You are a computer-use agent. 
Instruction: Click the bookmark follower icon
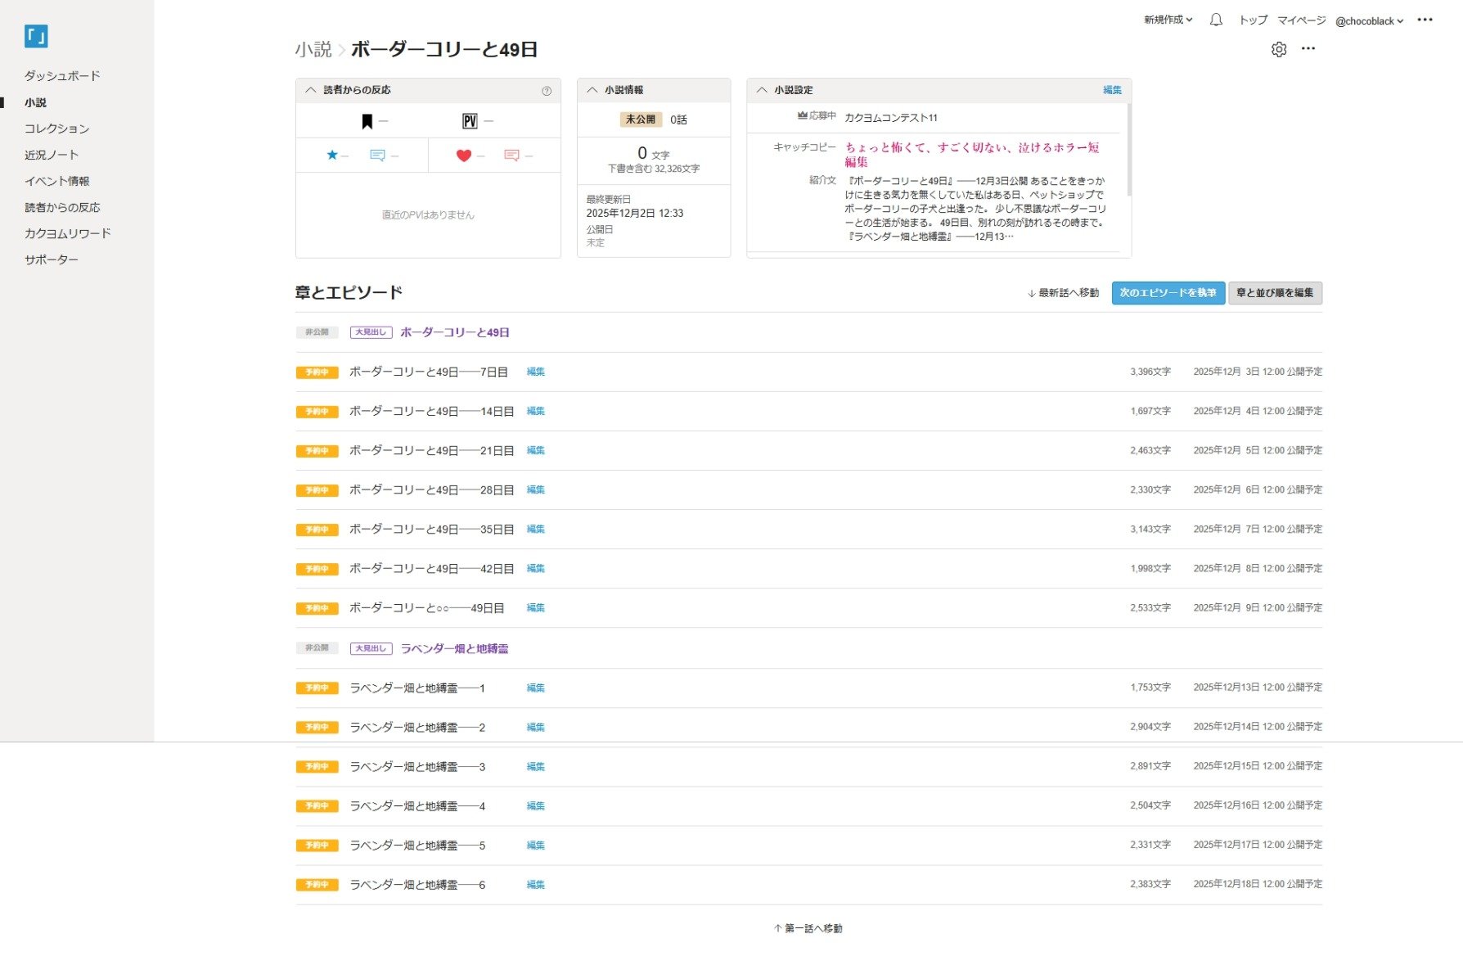367,122
